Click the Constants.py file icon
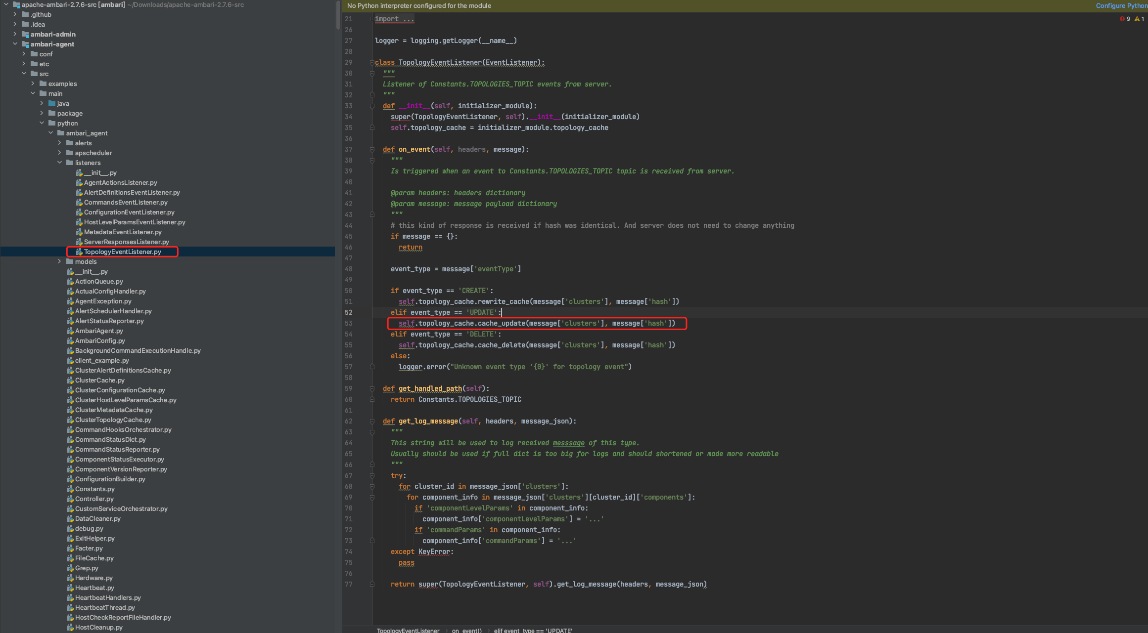 [70, 489]
